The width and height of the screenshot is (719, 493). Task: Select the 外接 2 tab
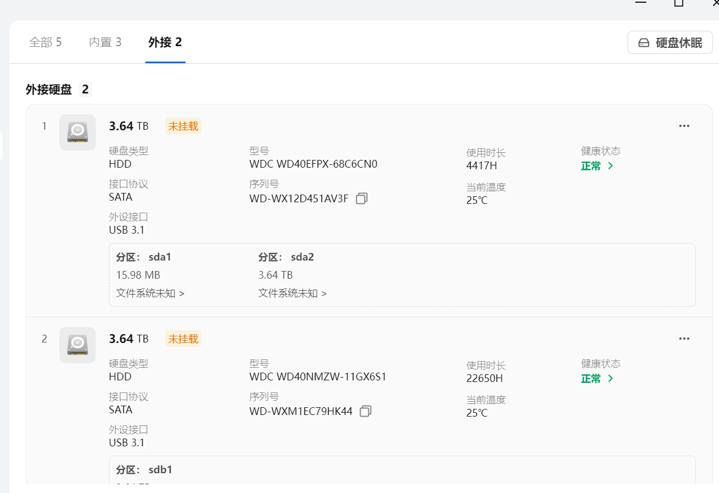165,42
